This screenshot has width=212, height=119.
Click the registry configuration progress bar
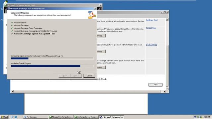click(52, 59)
